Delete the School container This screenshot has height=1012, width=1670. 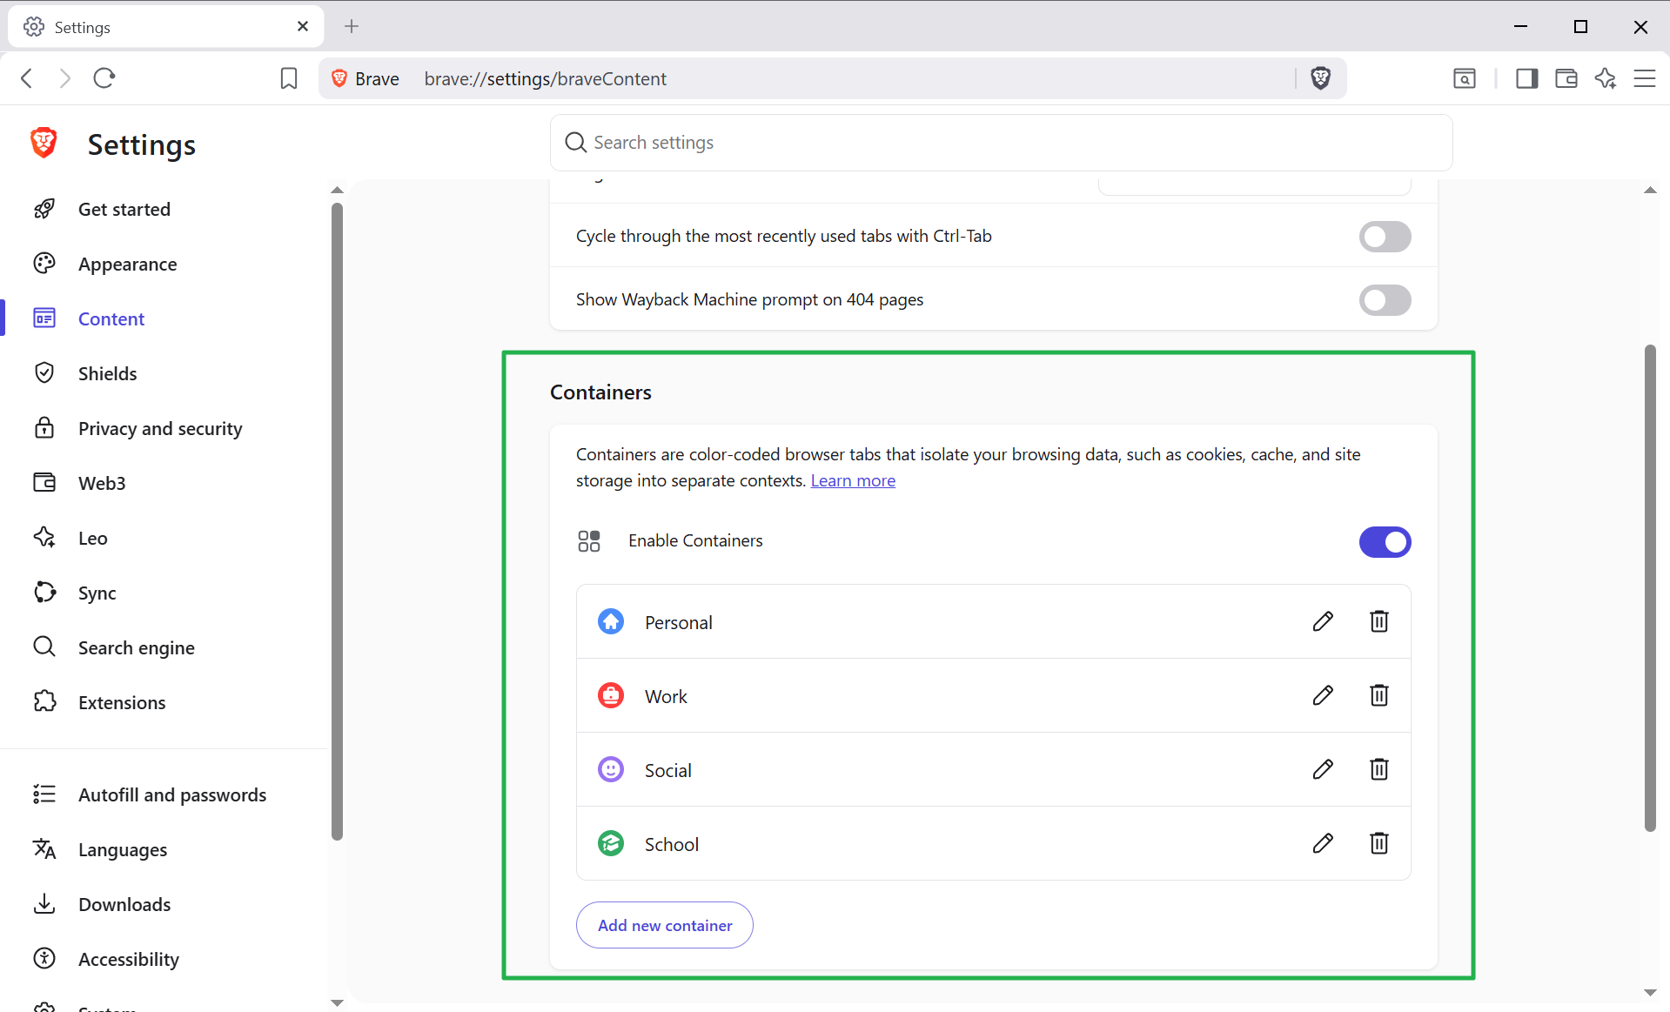[1379, 843]
